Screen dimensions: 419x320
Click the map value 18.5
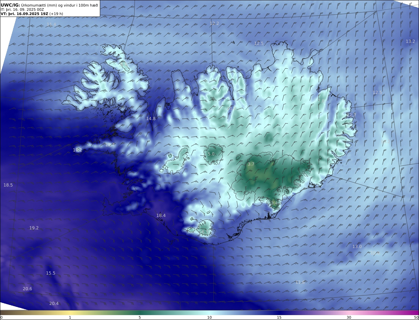click(x=8, y=185)
